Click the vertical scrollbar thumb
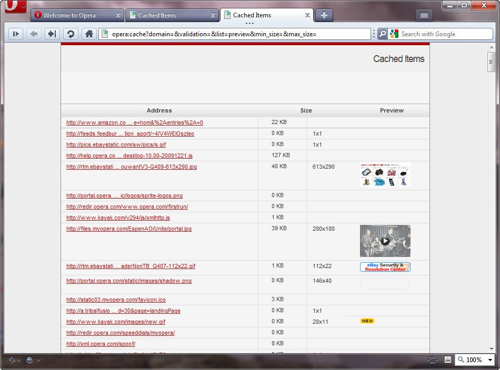500x370 pixels. (x=492, y=62)
